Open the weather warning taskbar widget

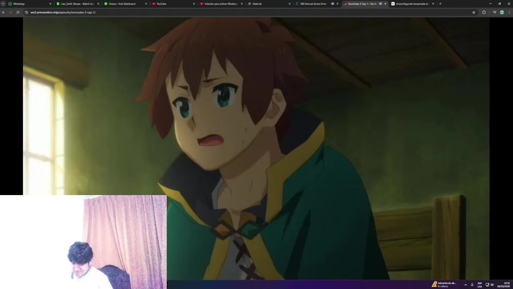(x=444, y=284)
